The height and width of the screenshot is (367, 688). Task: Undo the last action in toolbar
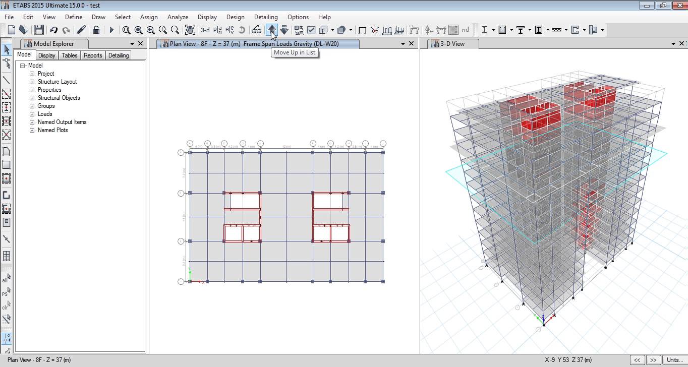tap(53, 30)
